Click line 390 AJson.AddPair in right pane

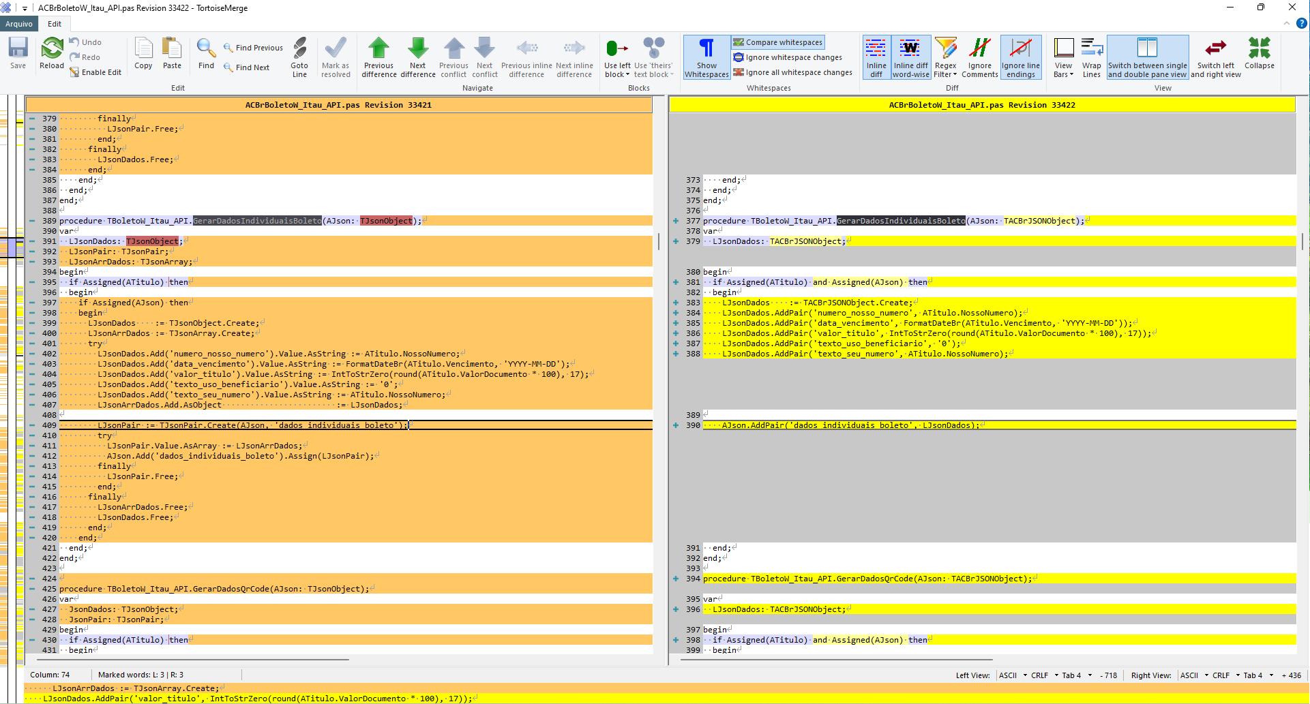click(999, 425)
